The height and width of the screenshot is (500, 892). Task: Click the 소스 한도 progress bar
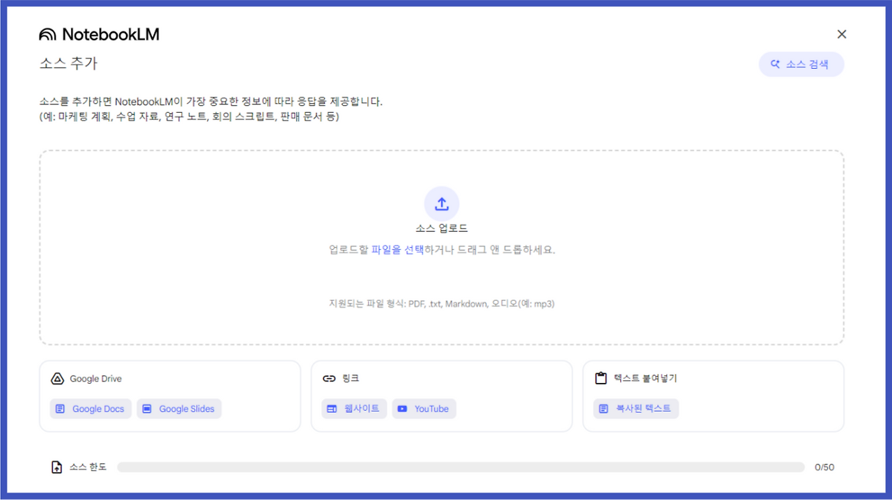(460, 467)
